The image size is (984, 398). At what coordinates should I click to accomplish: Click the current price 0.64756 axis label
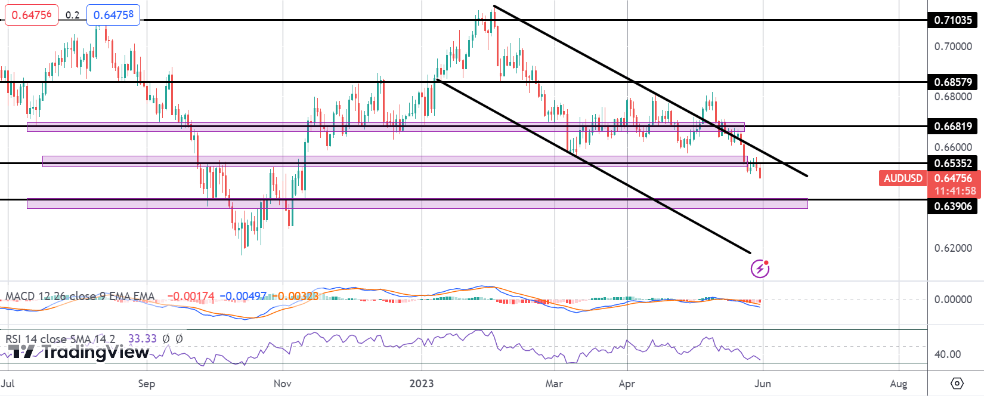pos(953,178)
